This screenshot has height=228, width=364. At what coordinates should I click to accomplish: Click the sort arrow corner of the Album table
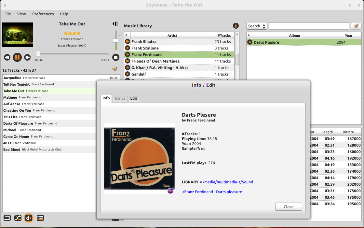(249, 35)
